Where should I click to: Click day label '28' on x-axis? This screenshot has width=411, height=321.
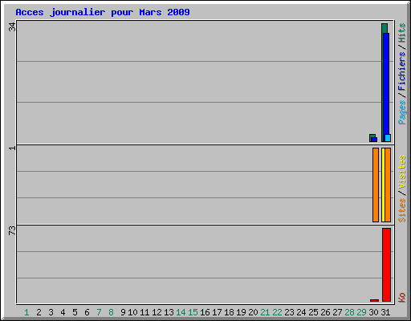tap(349, 312)
